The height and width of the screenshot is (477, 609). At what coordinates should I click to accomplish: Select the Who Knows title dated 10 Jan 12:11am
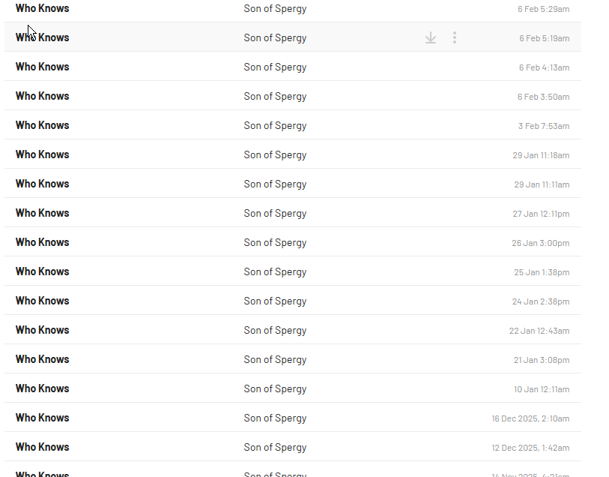(43, 388)
